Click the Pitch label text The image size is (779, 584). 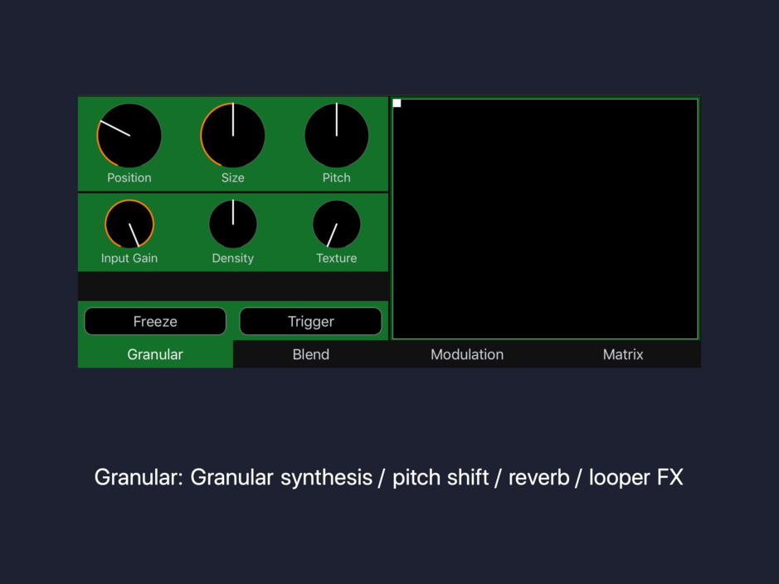[336, 178]
